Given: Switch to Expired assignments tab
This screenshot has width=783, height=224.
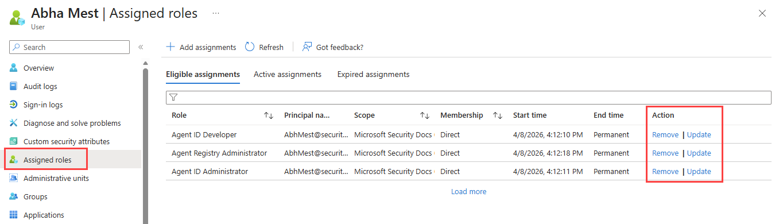Looking at the screenshot, I should pos(373,75).
